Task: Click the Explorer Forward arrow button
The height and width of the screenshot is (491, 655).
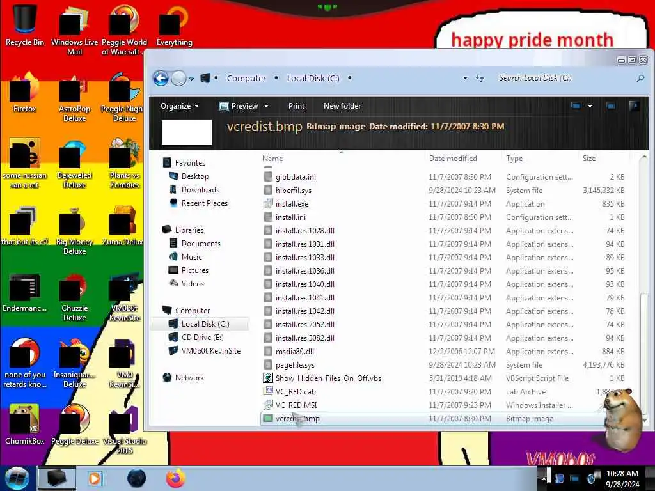Action: 179,78
